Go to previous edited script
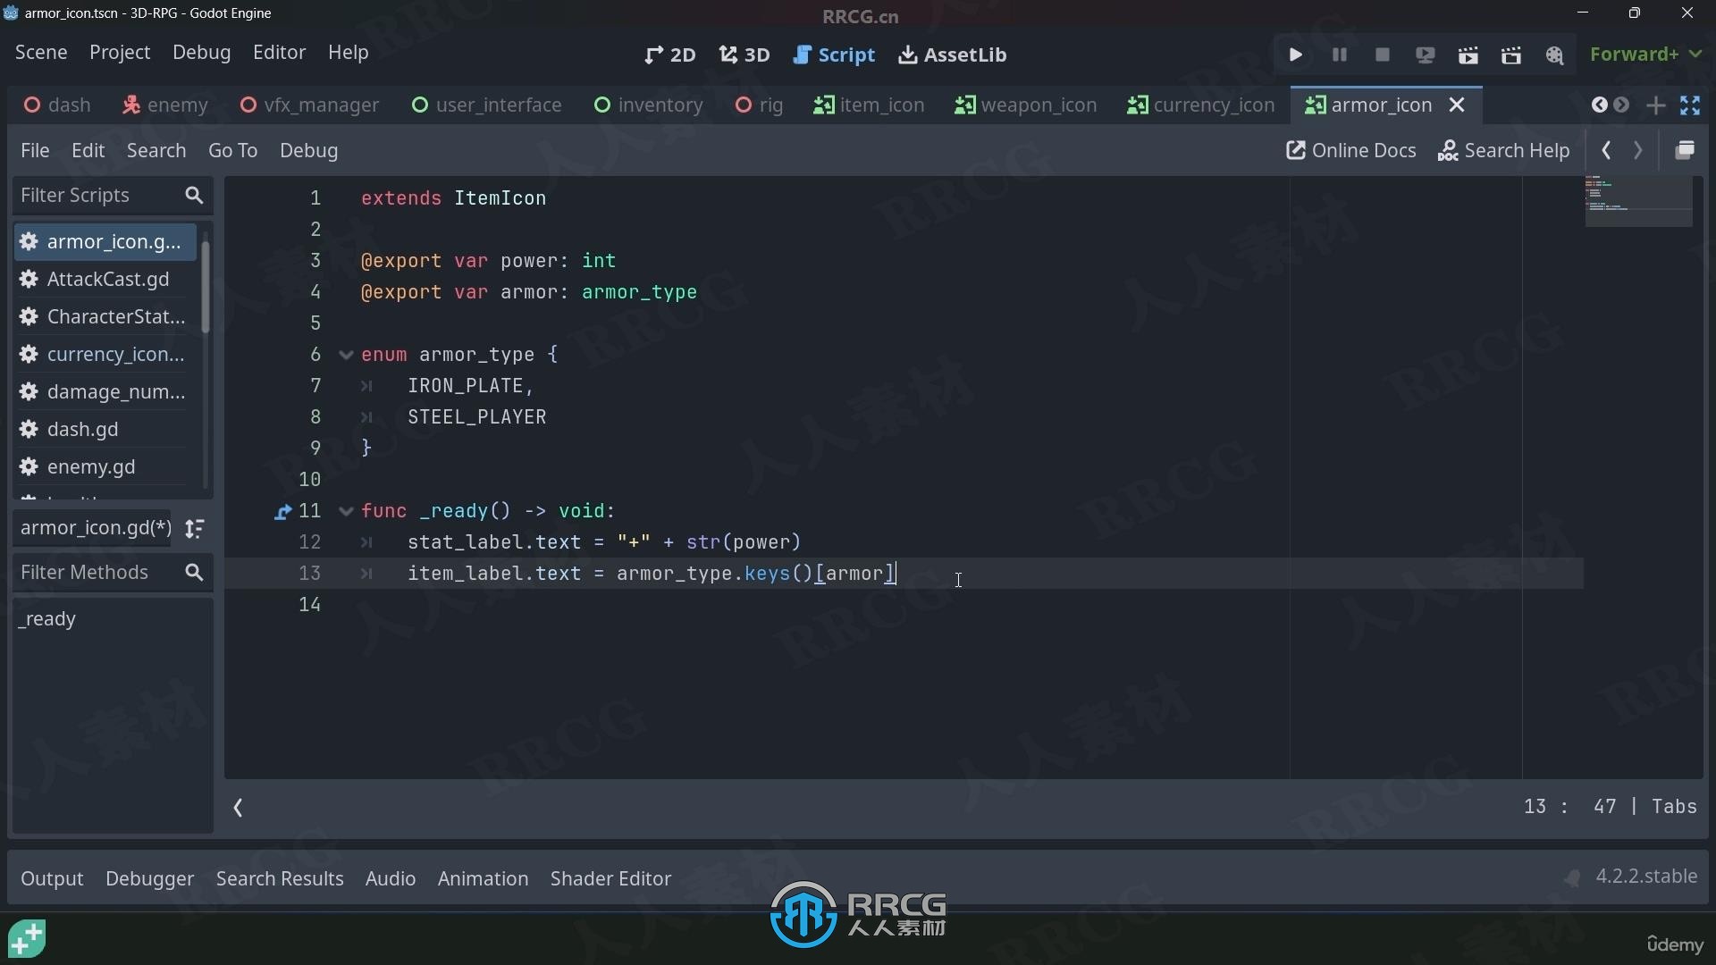1716x965 pixels. tap(1606, 150)
